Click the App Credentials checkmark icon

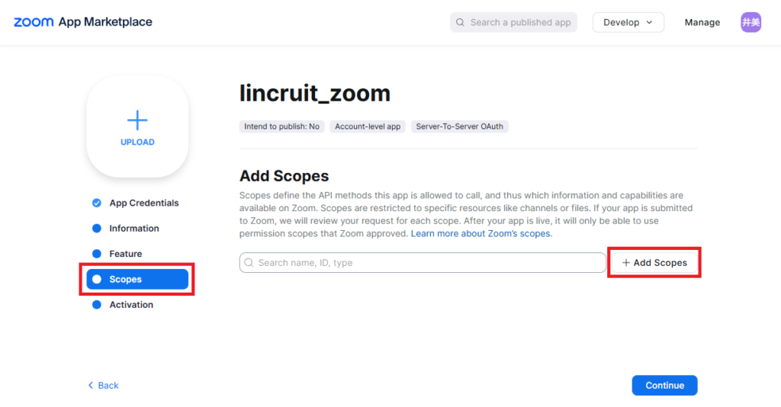pos(97,203)
